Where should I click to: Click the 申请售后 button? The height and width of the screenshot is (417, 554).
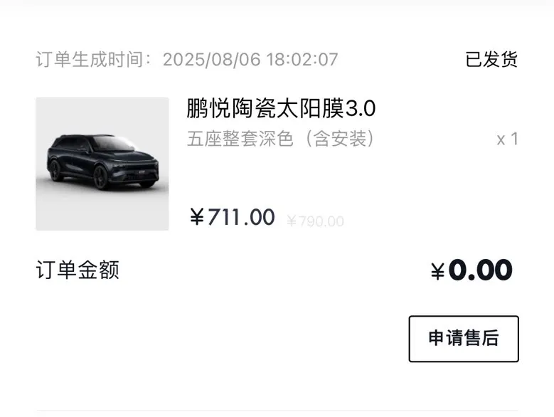pyautogui.click(x=464, y=339)
